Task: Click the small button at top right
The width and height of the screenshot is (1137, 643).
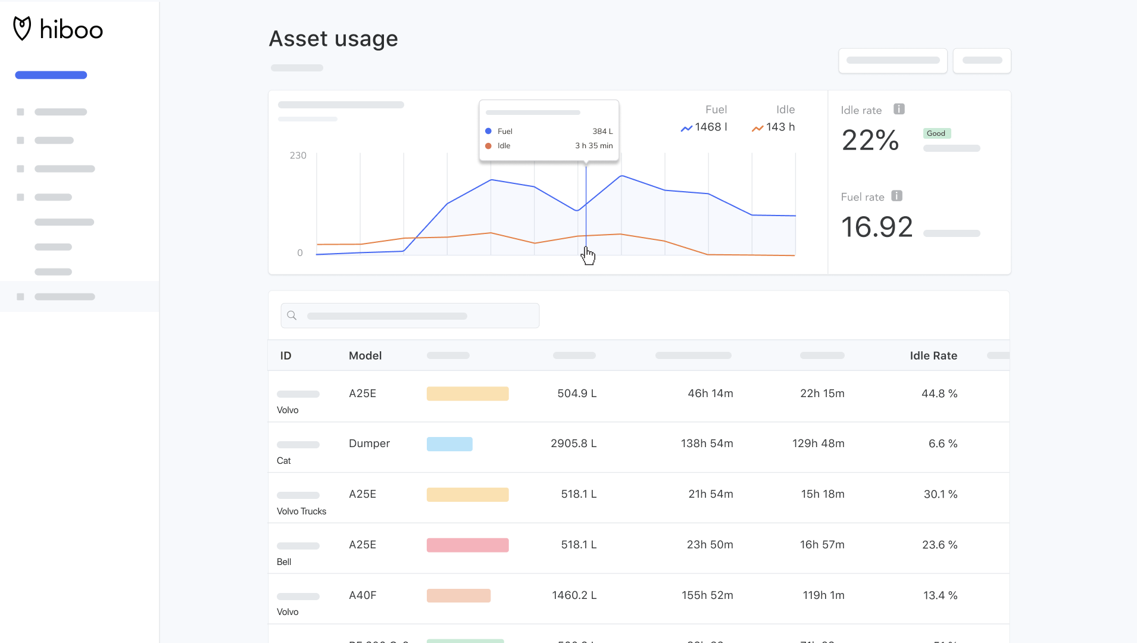Action: click(982, 61)
